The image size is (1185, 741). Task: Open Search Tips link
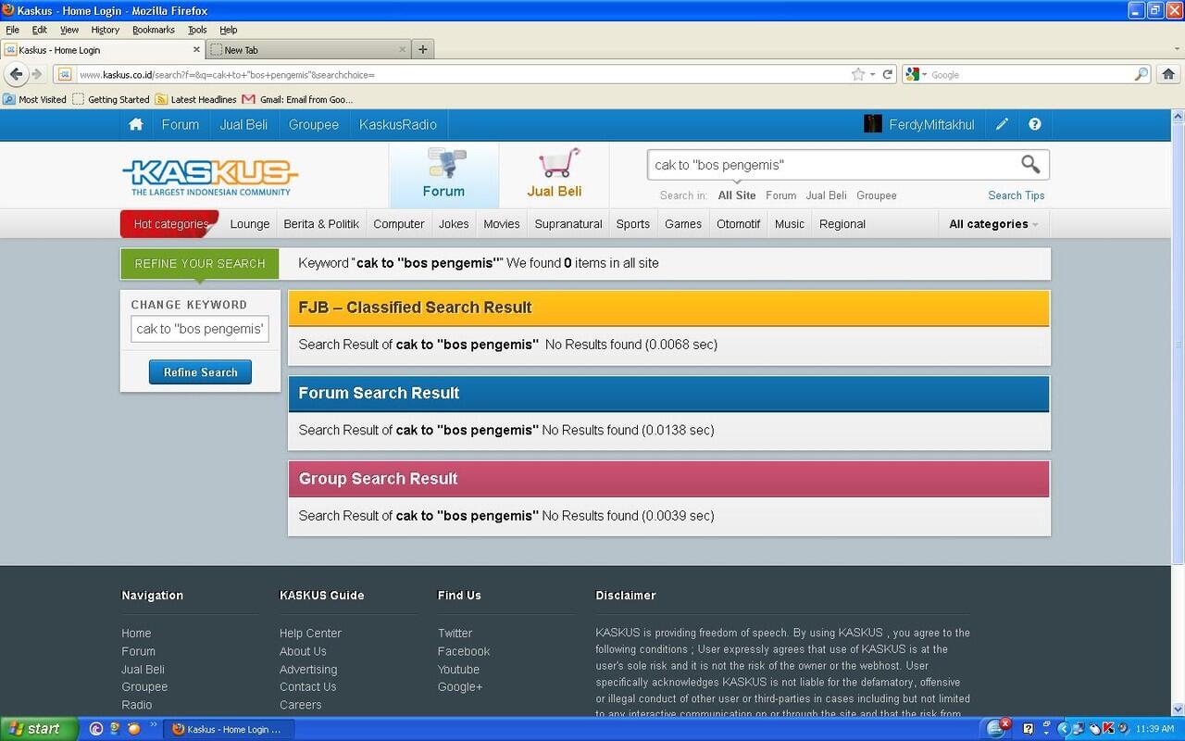point(1017,195)
